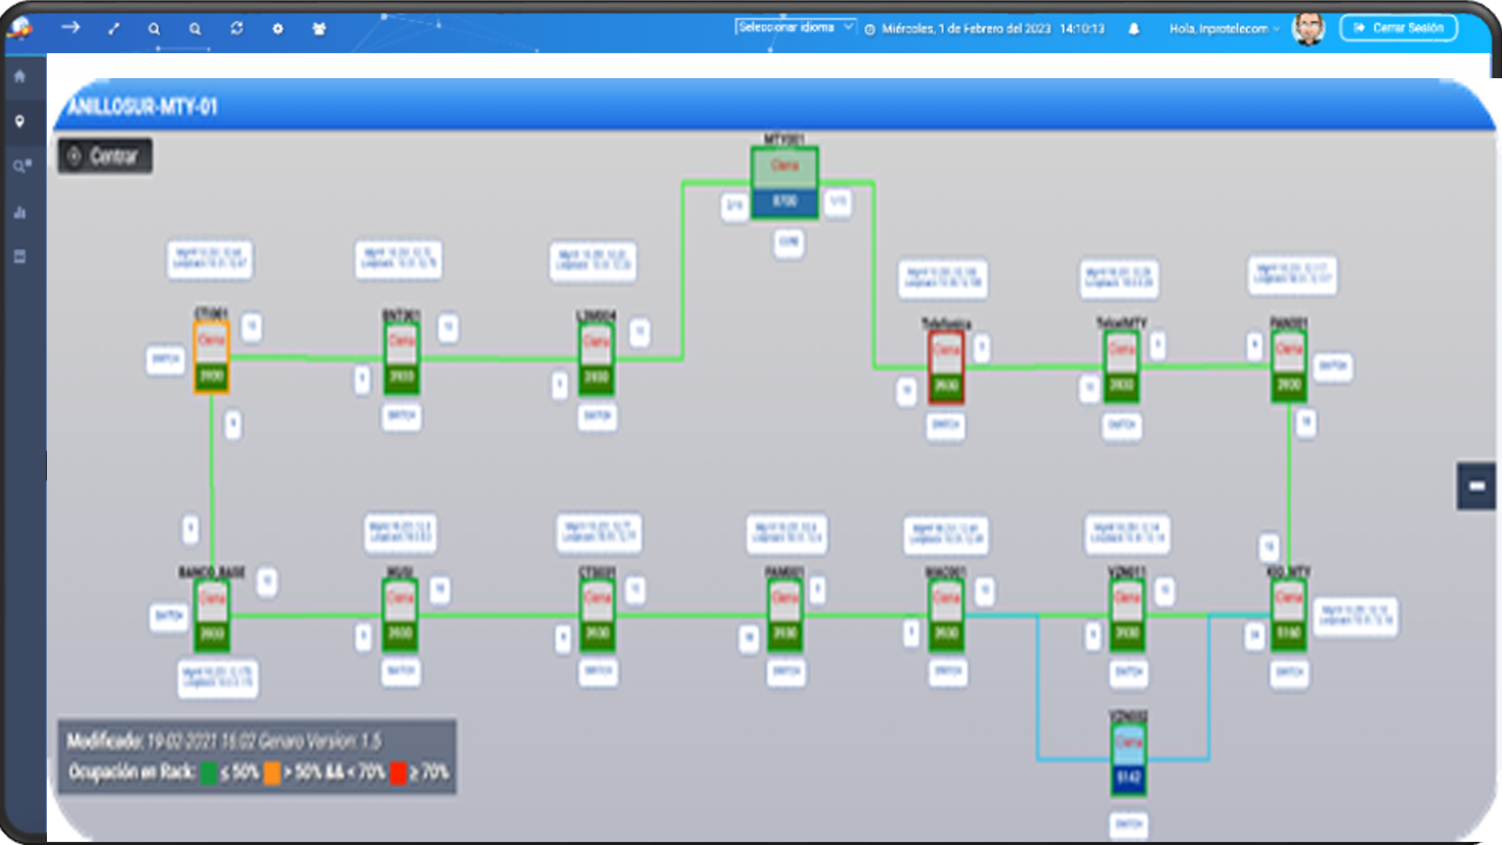Open the gear settings icon in toolbar
The width and height of the screenshot is (1502, 845).
278,28
